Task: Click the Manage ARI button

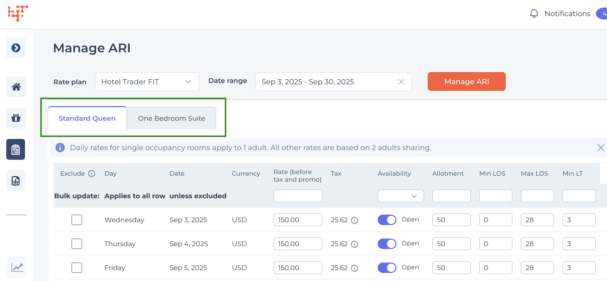Action: pyautogui.click(x=466, y=81)
